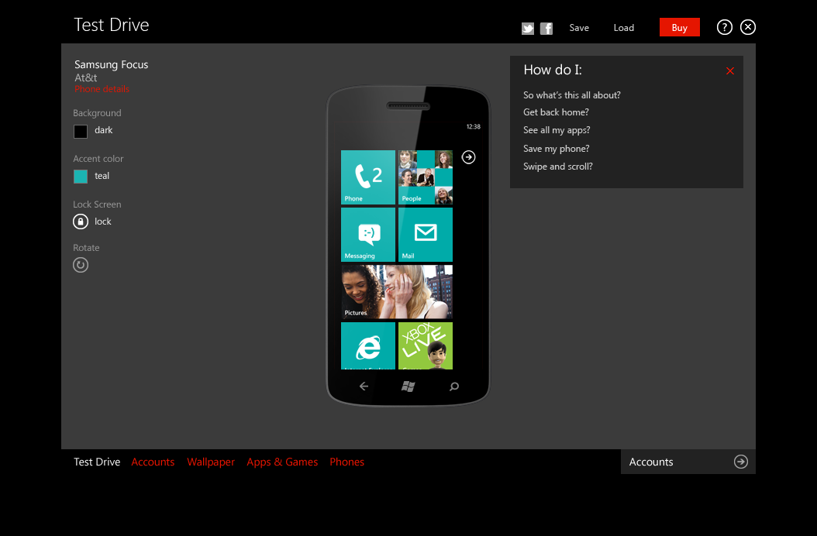
Task: Click the Load button
Action: [x=624, y=28]
